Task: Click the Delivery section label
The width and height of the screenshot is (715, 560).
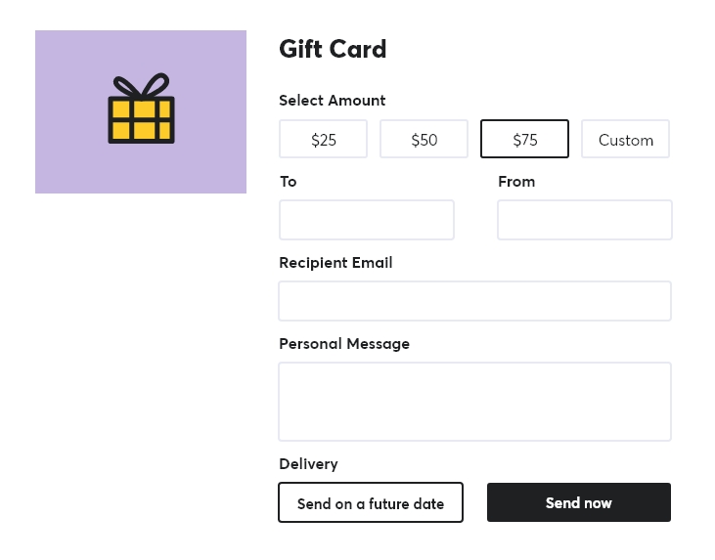Action: tap(308, 463)
